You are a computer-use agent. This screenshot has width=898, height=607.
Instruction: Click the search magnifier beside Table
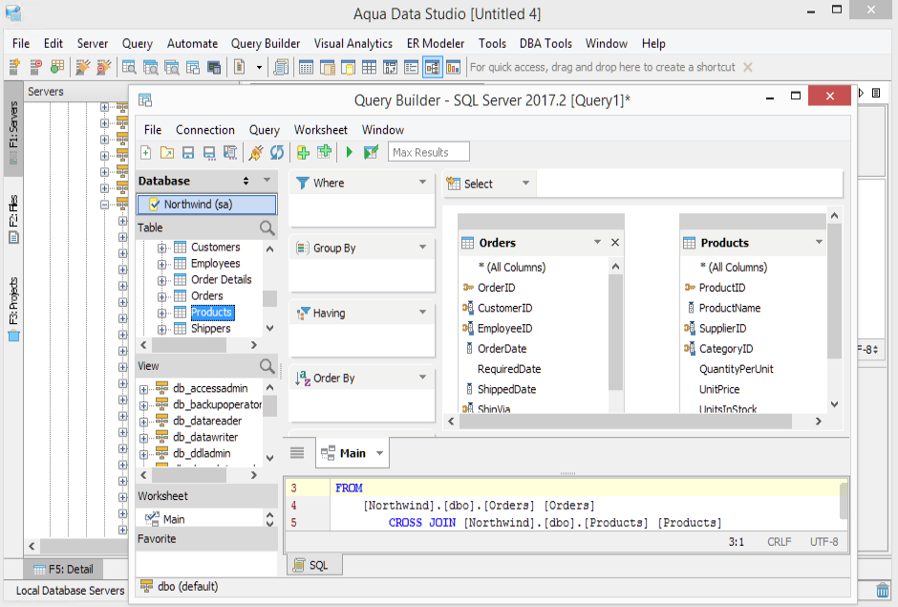[x=267, y=228]
